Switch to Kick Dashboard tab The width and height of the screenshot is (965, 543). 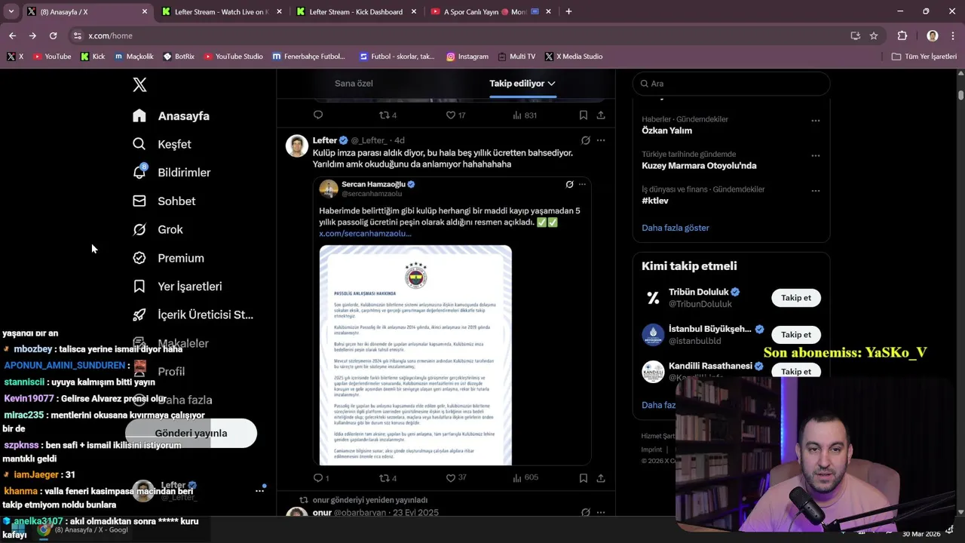tap(356, 11)
